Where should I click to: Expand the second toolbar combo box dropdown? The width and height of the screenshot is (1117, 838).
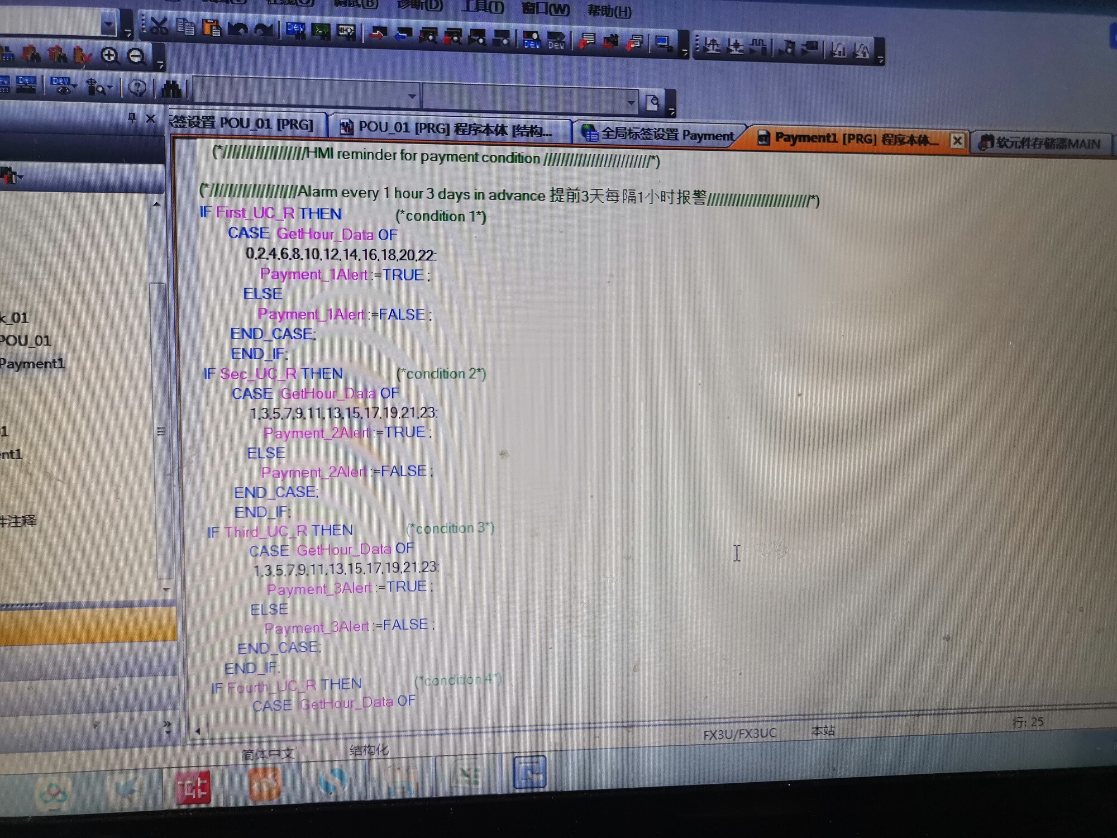coord(631,102)
